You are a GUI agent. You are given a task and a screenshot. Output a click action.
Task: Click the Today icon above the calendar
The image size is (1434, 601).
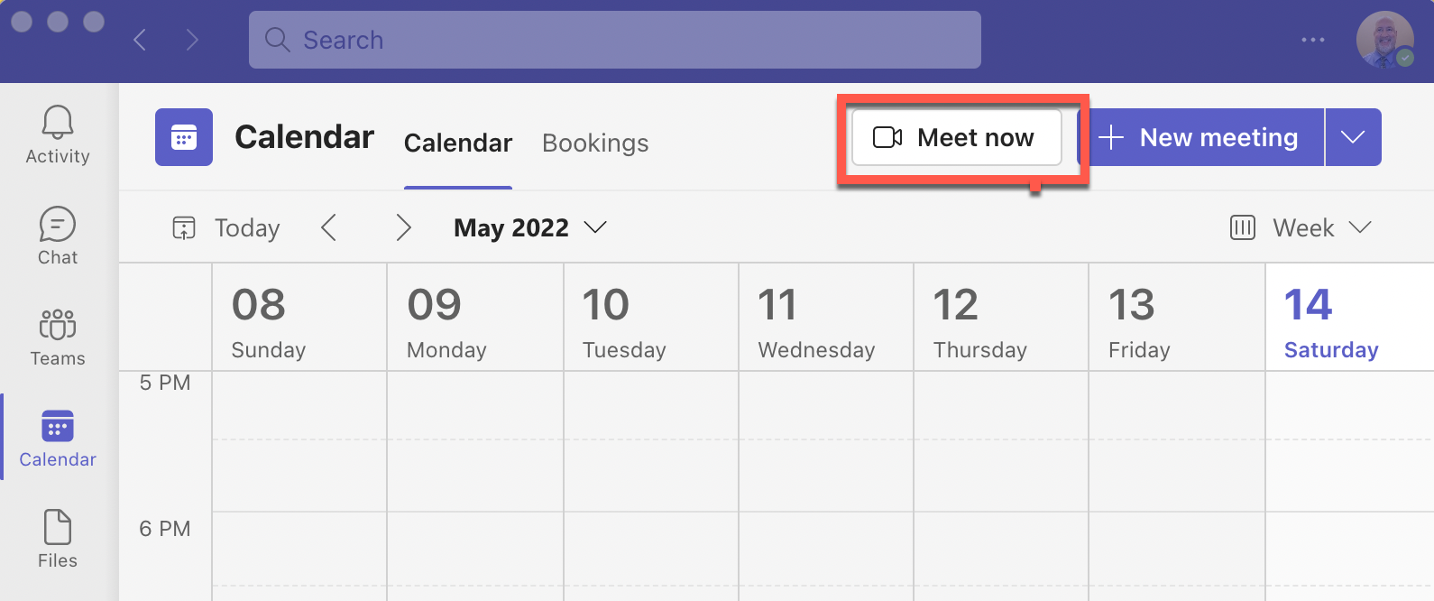[x=184, y=227]
